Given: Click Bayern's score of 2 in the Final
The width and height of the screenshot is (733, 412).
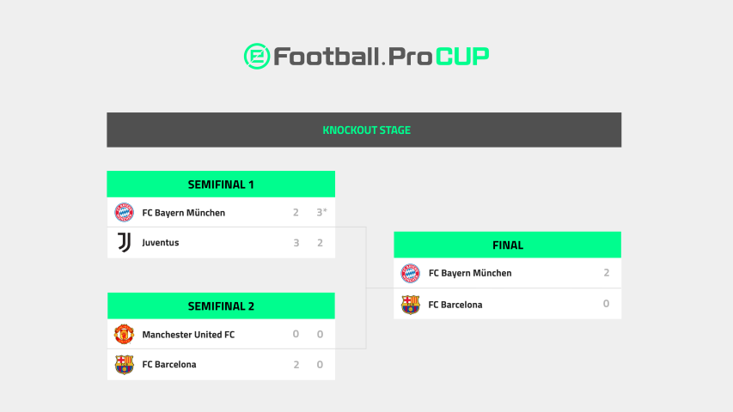Looking at the screenshot, I should click(x=606, y=273).
